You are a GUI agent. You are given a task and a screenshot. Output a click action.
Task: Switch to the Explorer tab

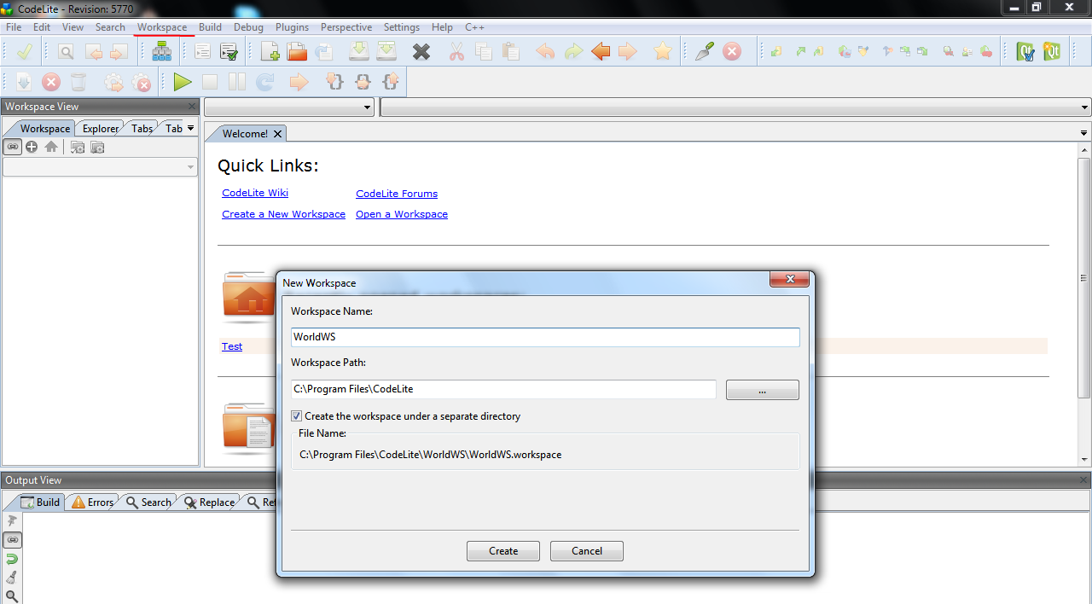click(x=101, y=129)
